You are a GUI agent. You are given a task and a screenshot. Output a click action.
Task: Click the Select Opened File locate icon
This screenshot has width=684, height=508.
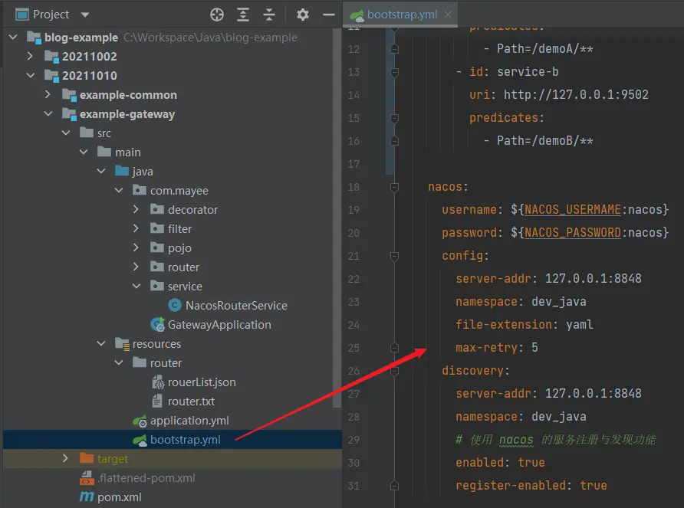point(217,15)
